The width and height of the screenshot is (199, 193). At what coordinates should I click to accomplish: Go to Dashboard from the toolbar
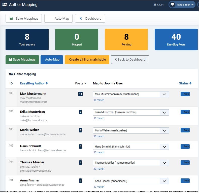click(x=90, y=18)
